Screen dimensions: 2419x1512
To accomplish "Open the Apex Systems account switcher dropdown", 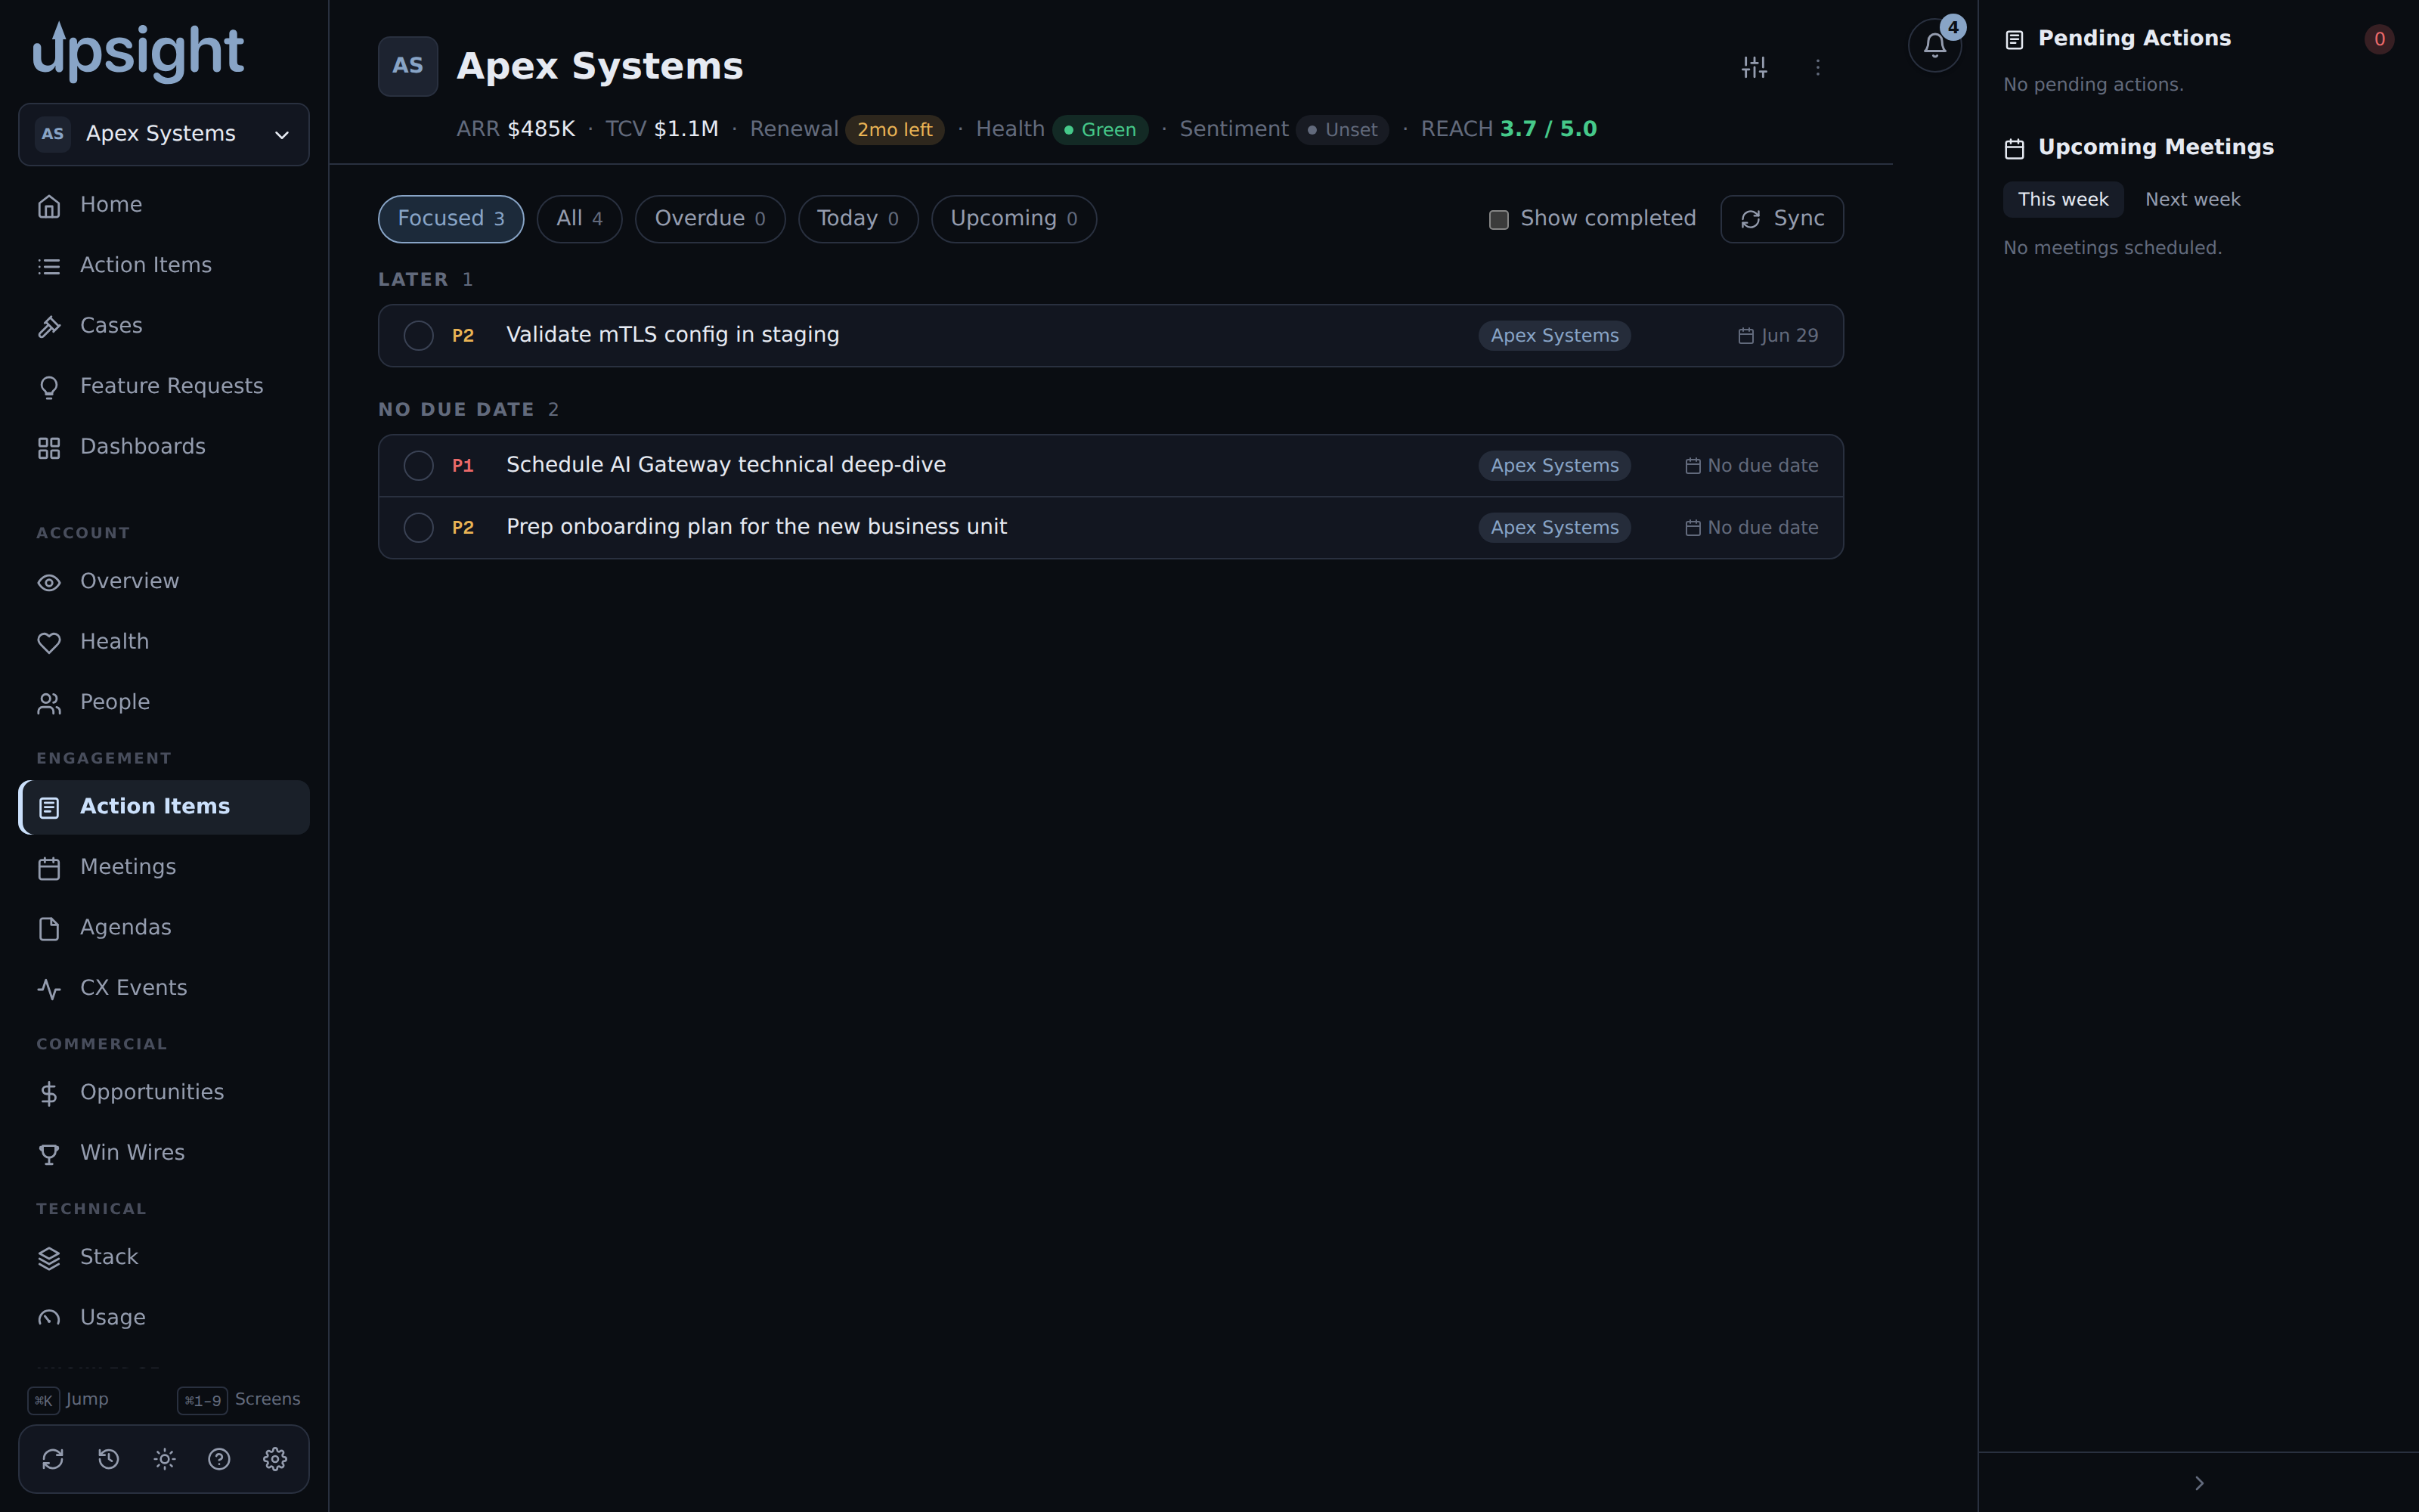I will pyautogui.click(x=164, y=134).
